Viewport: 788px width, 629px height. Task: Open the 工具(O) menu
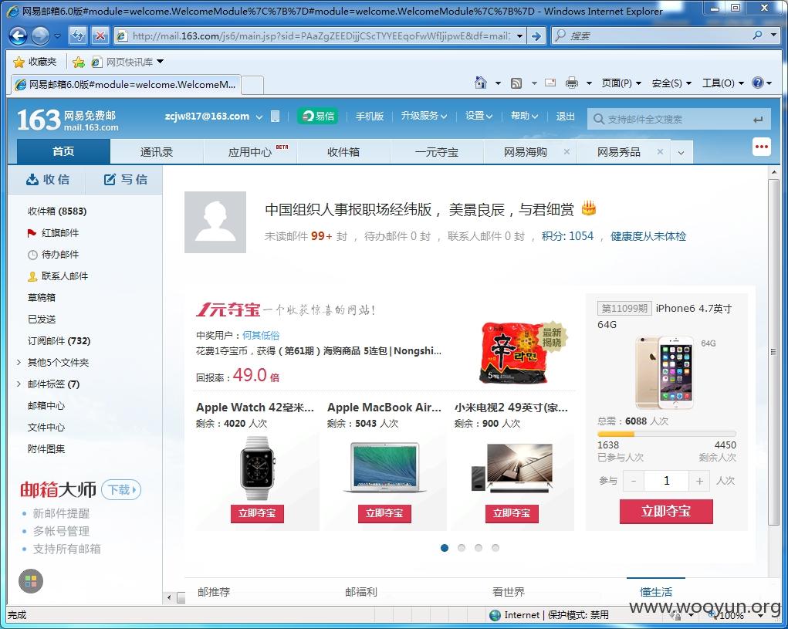coord(722,83)
